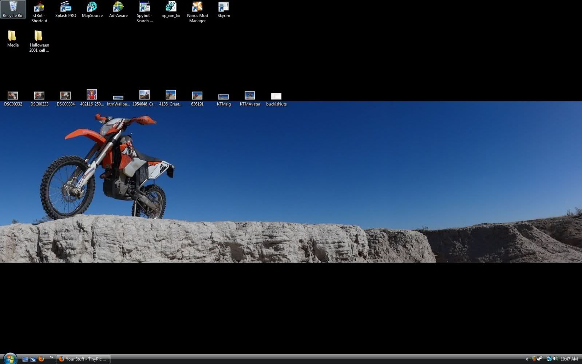The image size is (582, 364).
Task: Click Show Desktop in the Quick Launch bar
Action: click(25, 359)
